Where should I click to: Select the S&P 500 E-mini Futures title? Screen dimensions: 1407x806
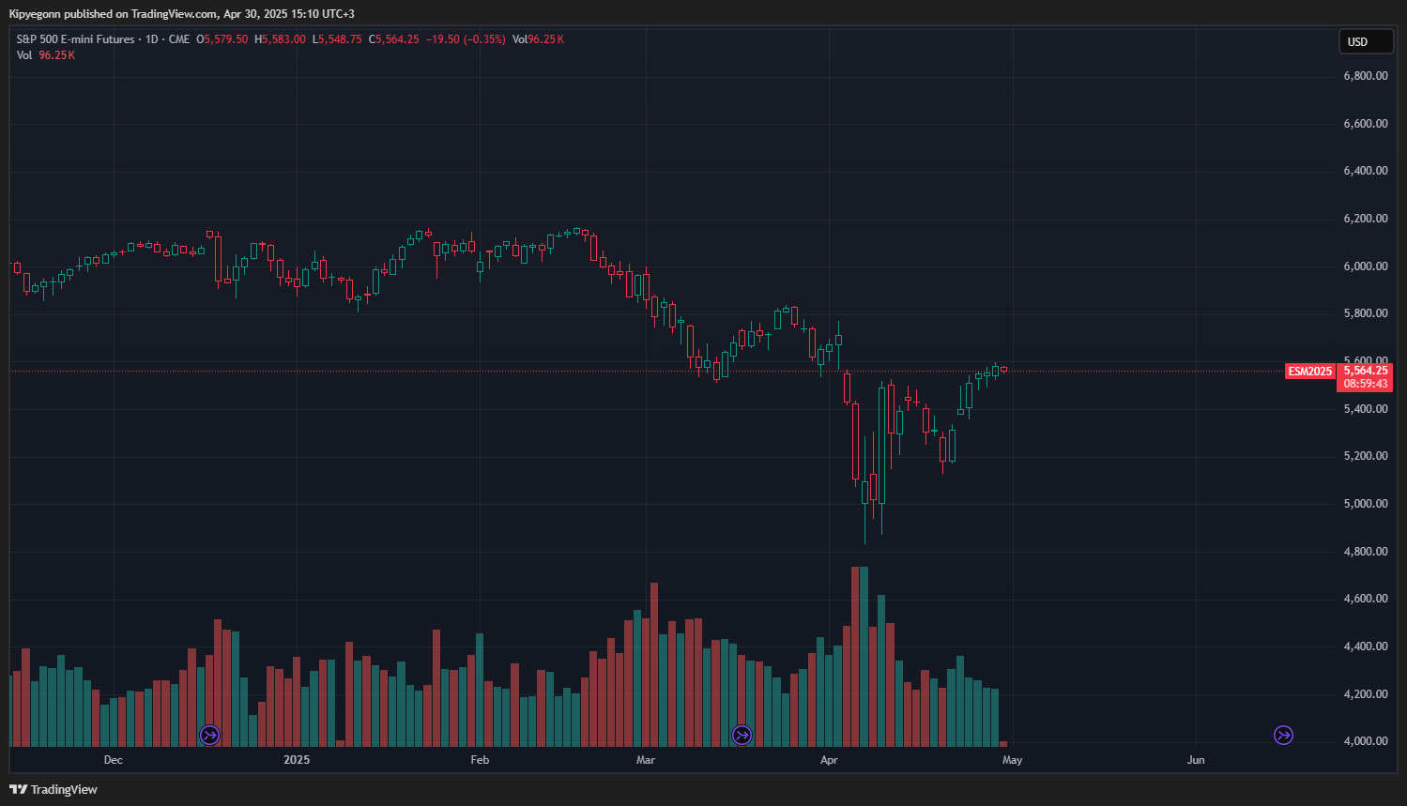(x=75, y=39)
